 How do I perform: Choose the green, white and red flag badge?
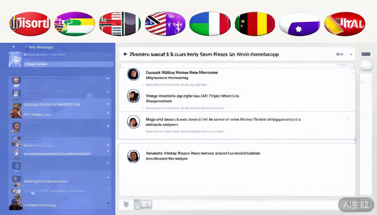tap(210, 24)
